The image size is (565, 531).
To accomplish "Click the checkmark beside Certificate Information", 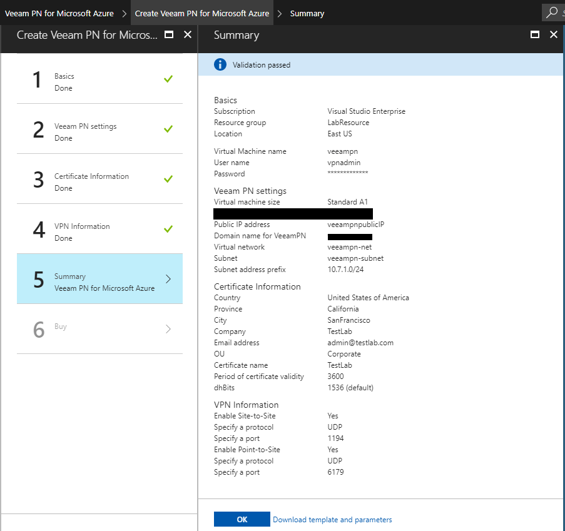I will tap(168, 179).
